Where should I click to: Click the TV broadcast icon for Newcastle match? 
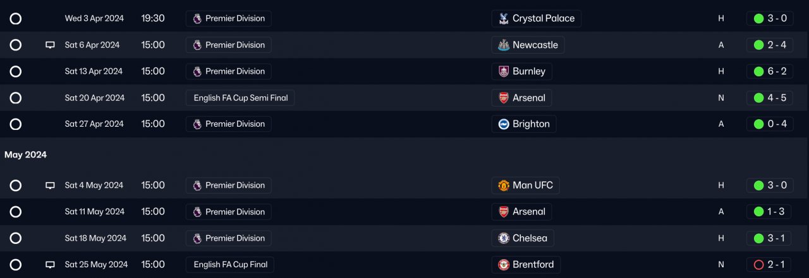pos(50,45)
